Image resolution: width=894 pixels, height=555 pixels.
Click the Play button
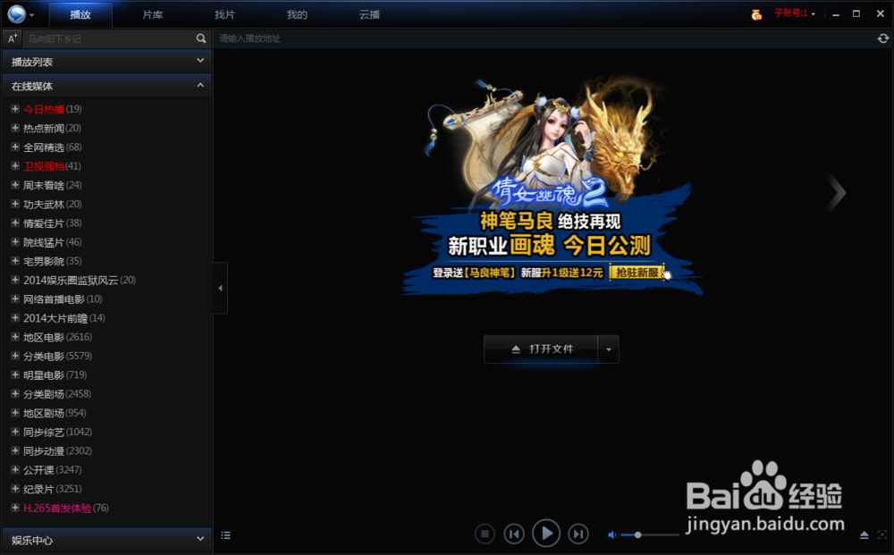545,534
